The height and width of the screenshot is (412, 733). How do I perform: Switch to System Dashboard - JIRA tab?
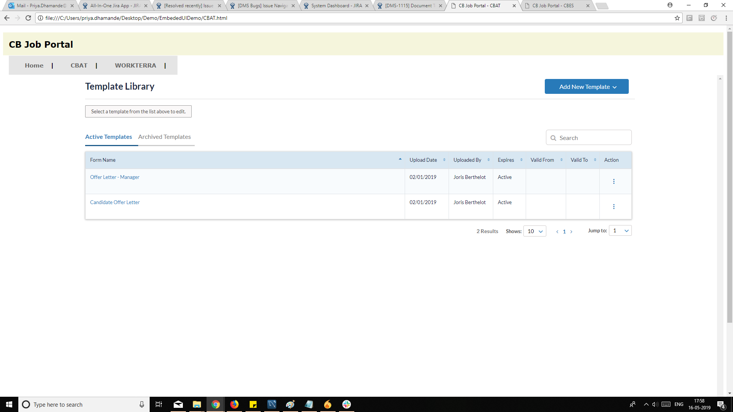[x=336, y=6]
